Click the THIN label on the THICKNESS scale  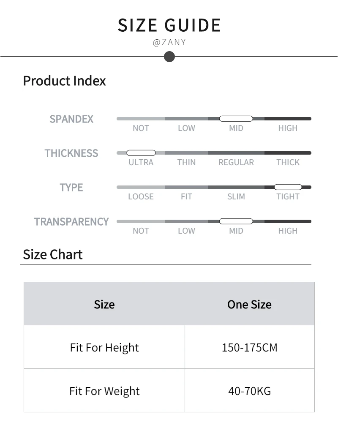186,163
